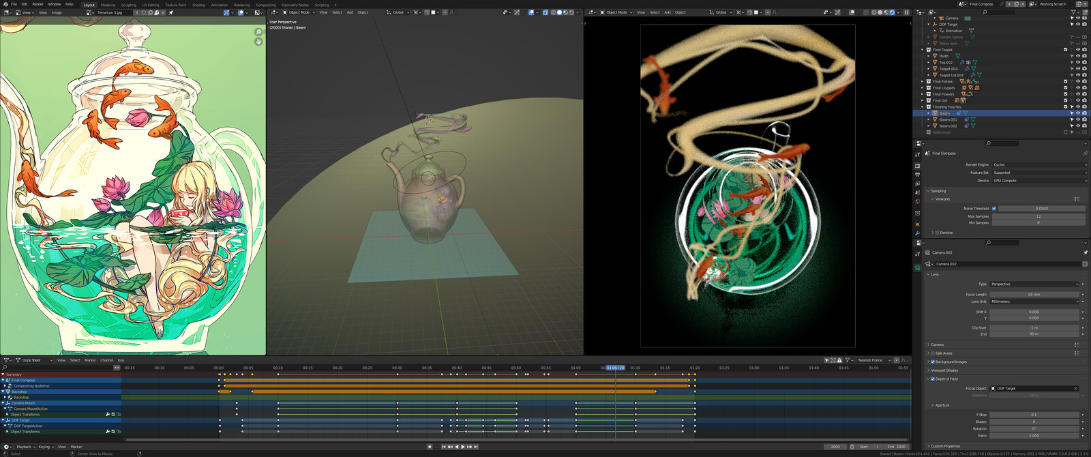Viewport: 1091px width, 457px height.
Task: Click the New Collection icon in outliner
Action: (x=1085, y=12)
